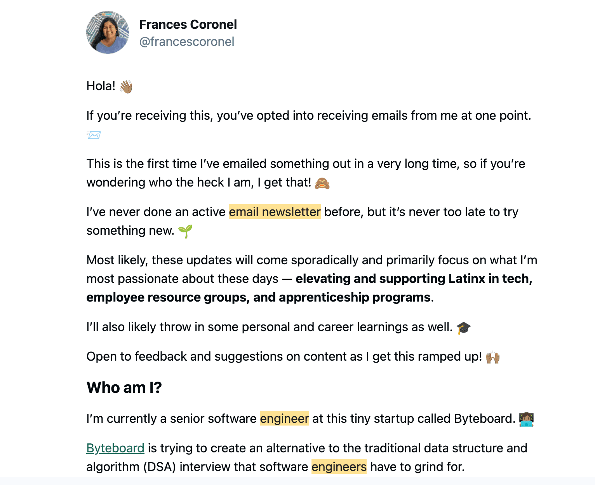Click the incoming envelope emoji

coord(94,135)
